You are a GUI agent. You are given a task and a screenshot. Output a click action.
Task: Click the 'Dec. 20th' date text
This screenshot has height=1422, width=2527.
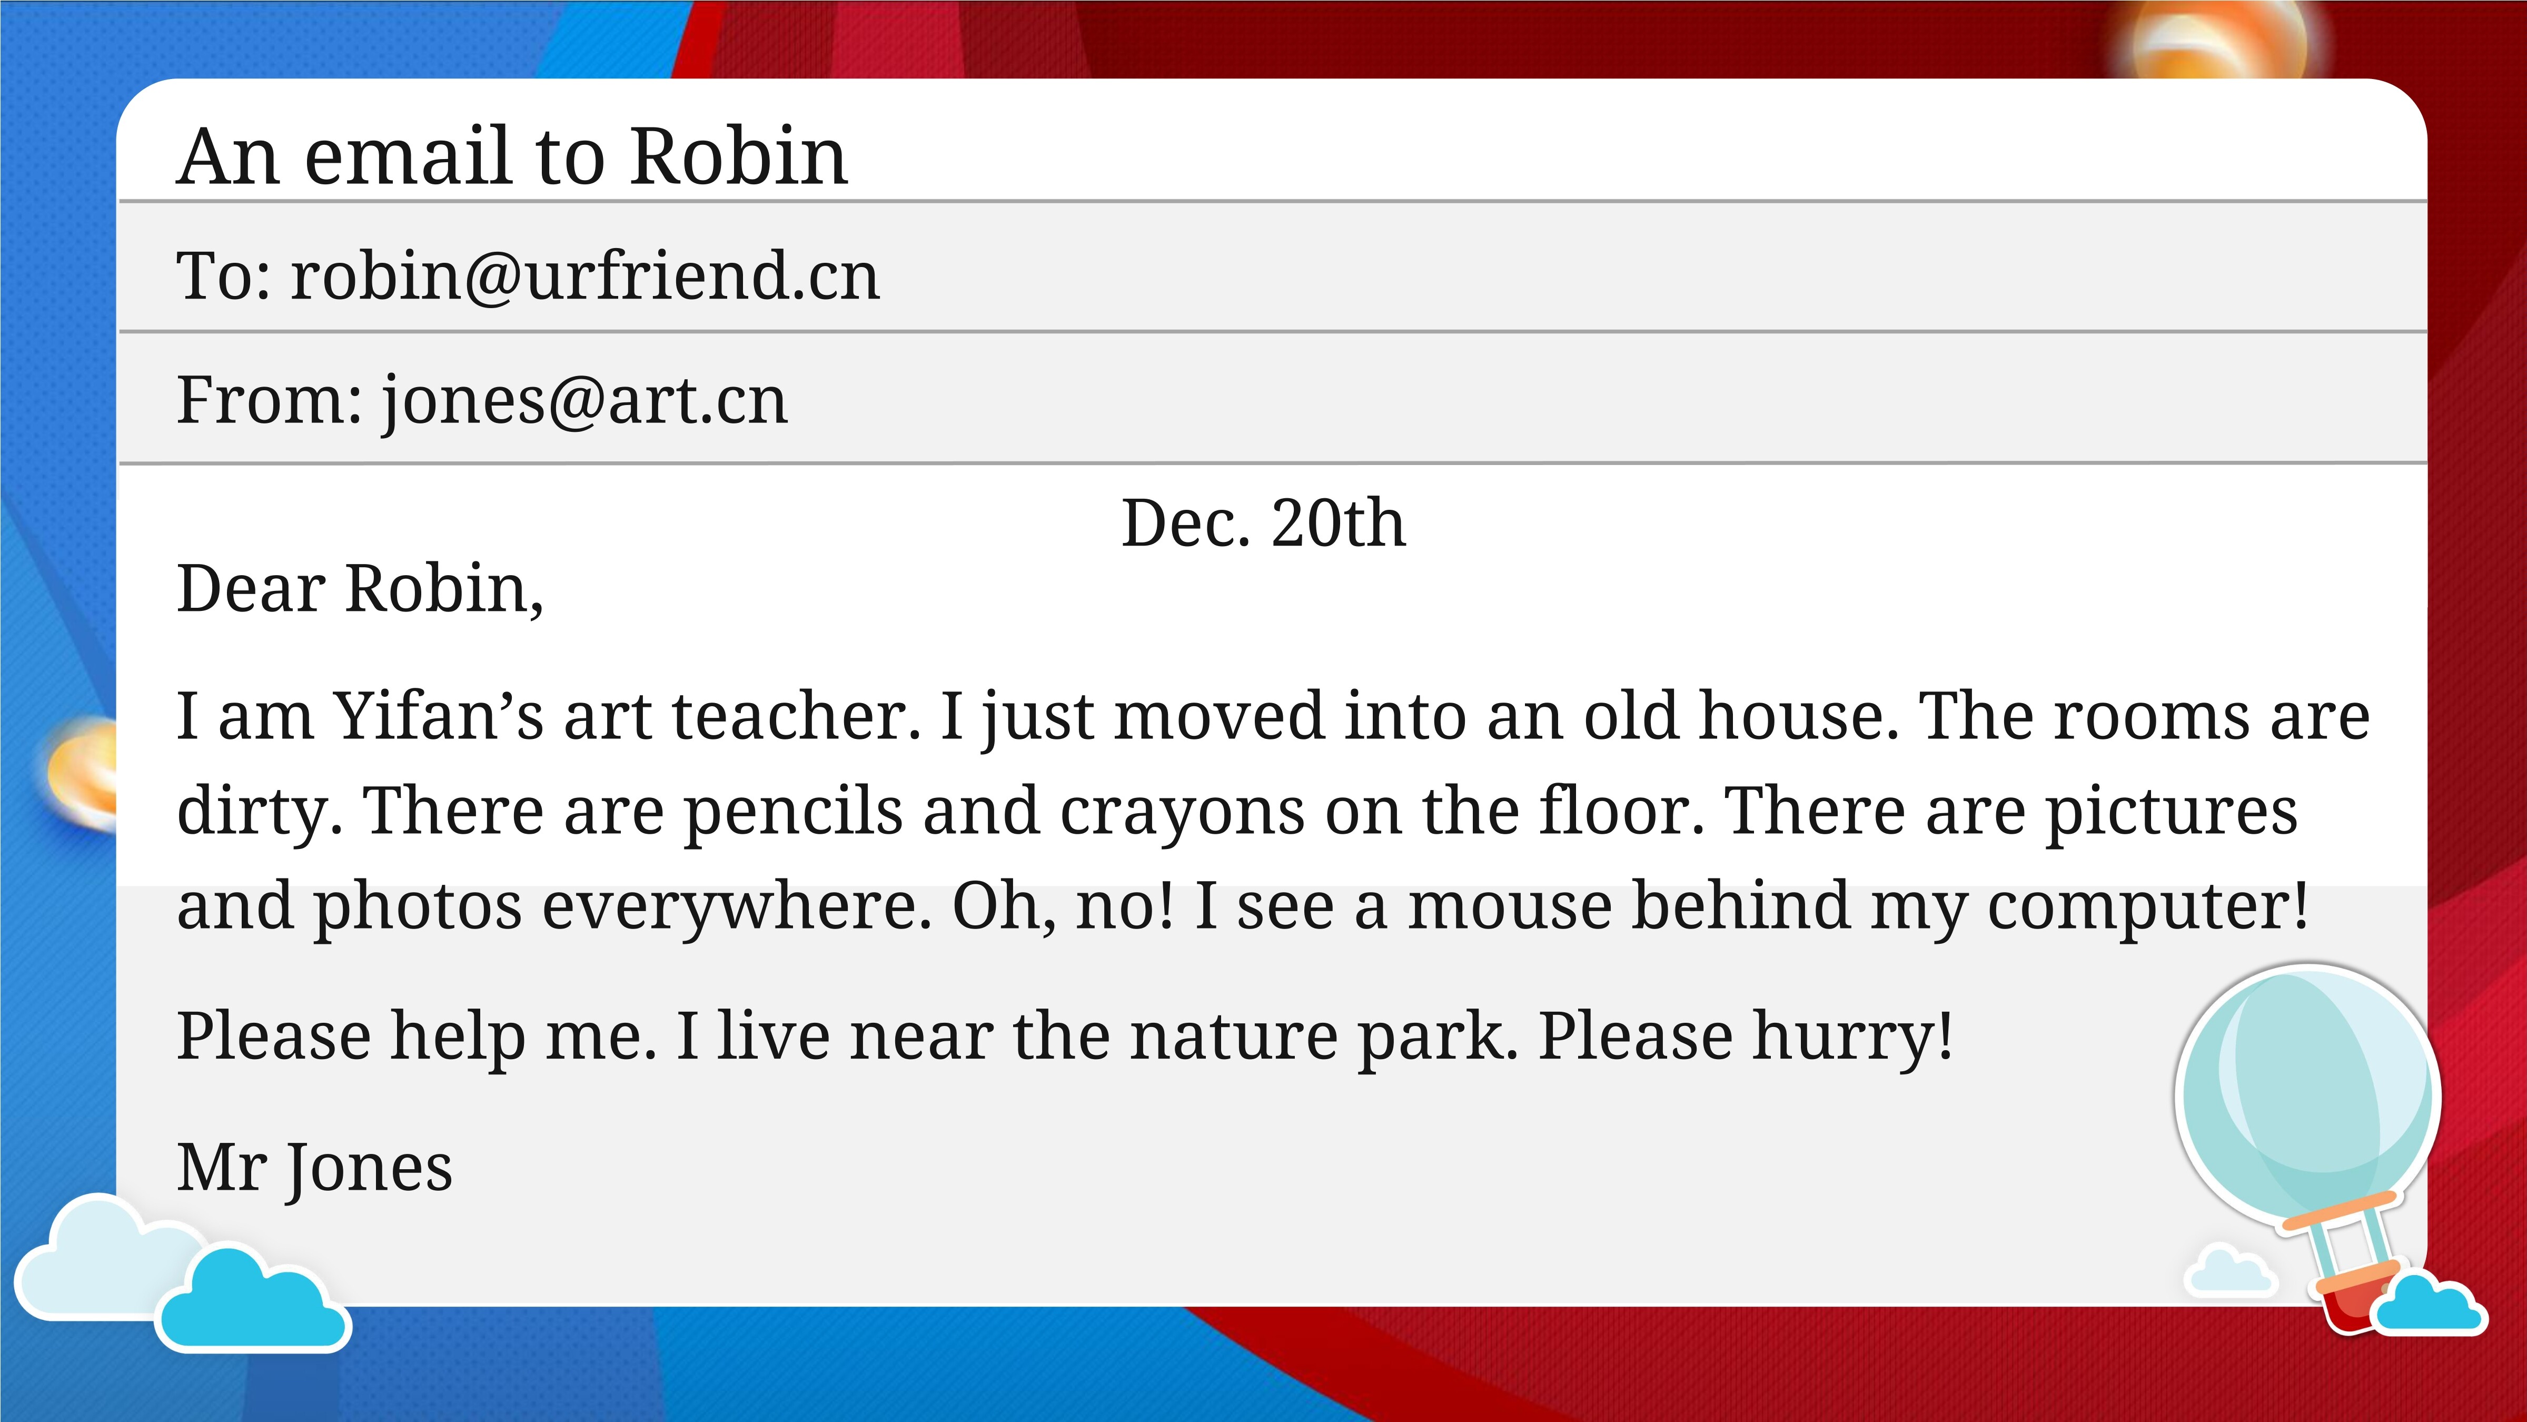click(1264, 522)
